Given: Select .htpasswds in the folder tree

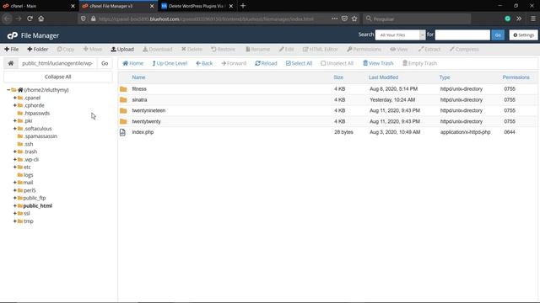Looking at the screenshot, I should (36, 113).
